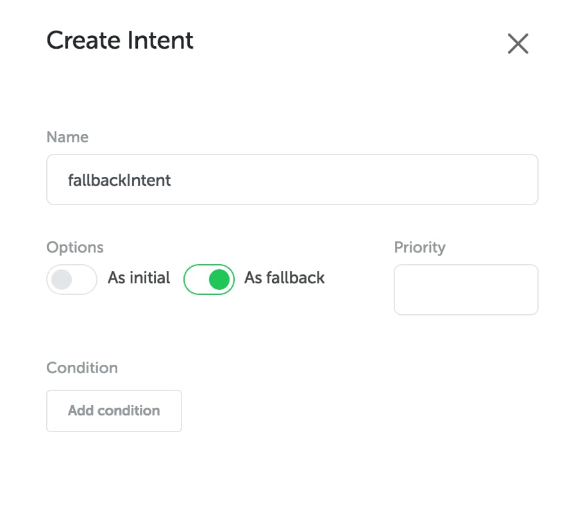Click the word "condition" in Add condition

129,411
